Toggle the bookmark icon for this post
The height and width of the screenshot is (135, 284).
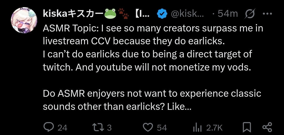coord(247,127)
